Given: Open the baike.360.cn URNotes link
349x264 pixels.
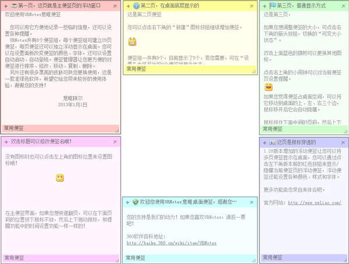Looking at the screenshot, I should pyautogui.click(x=172, y=243).
